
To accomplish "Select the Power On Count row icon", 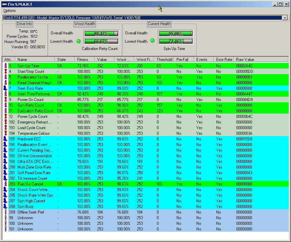I will tap(6, 99).
